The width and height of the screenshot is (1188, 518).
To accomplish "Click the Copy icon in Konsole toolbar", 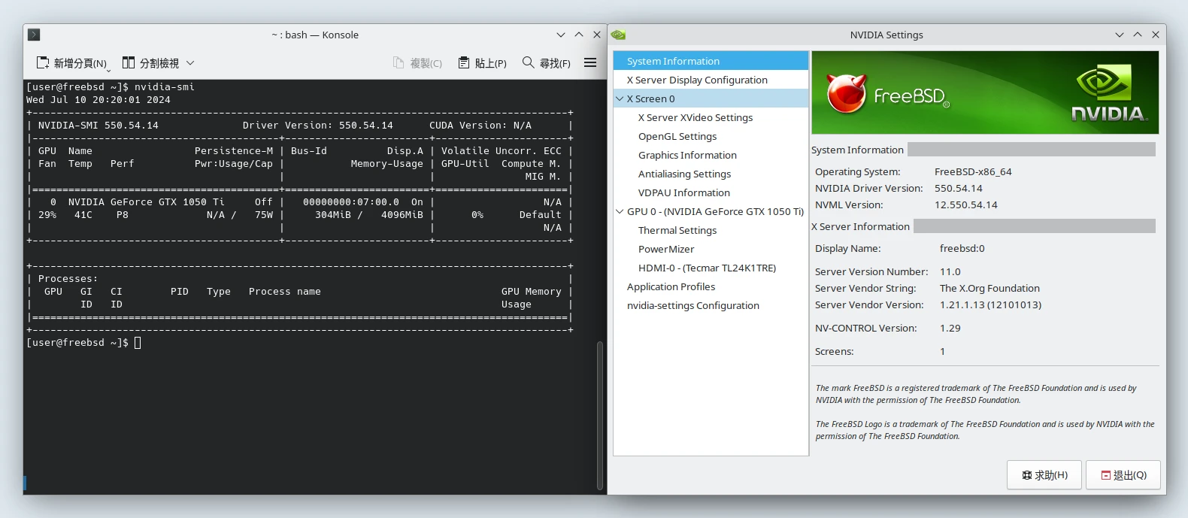I will pyautogui.click(x=399, y=63).
